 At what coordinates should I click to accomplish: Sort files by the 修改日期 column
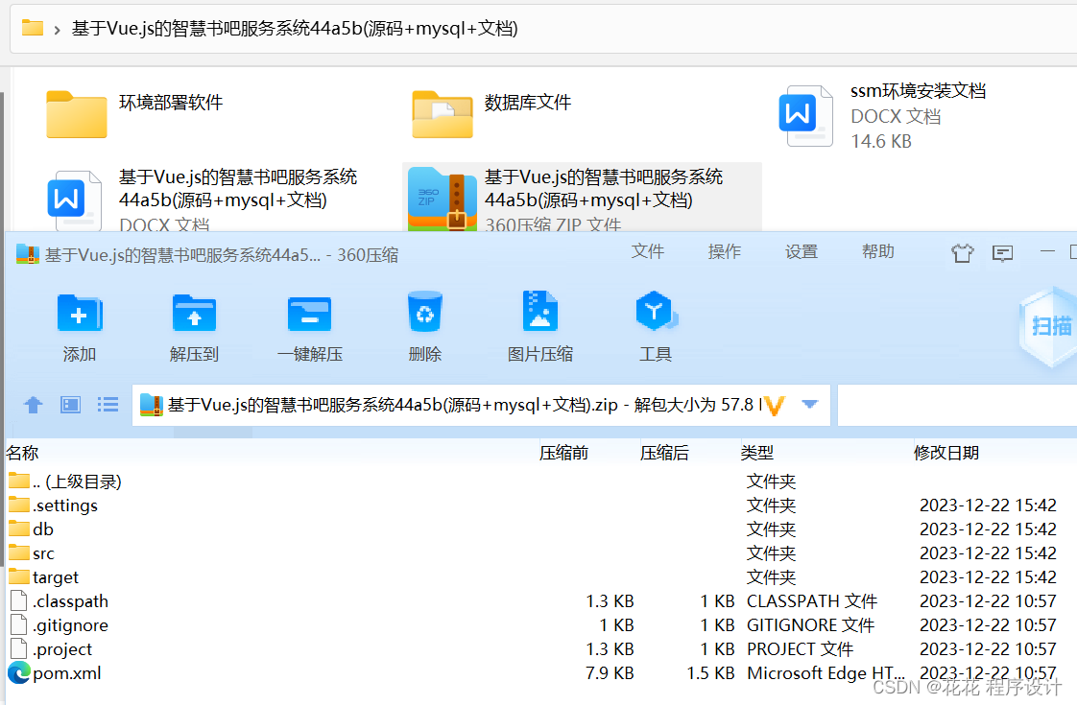click(x=946, y=452)
